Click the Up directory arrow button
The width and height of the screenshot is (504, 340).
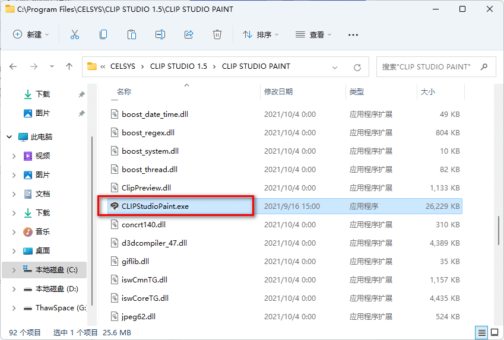(x=69, y=66)
